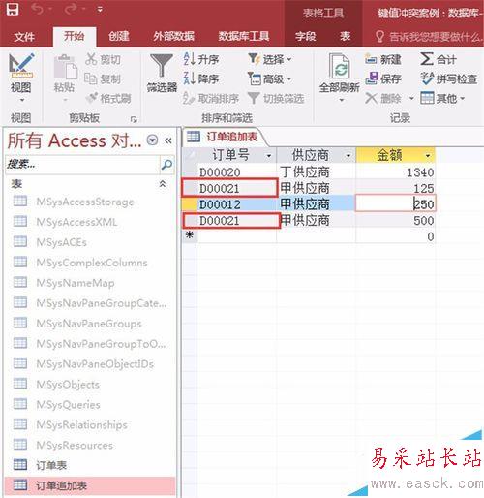484x498 pixels.
Task: Expand the 金额 column dropdown arrow
Action: [x=428, y=156]
